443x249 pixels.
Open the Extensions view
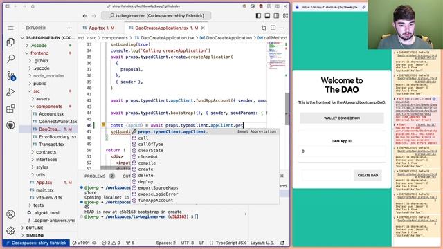[x=10, y=109]
